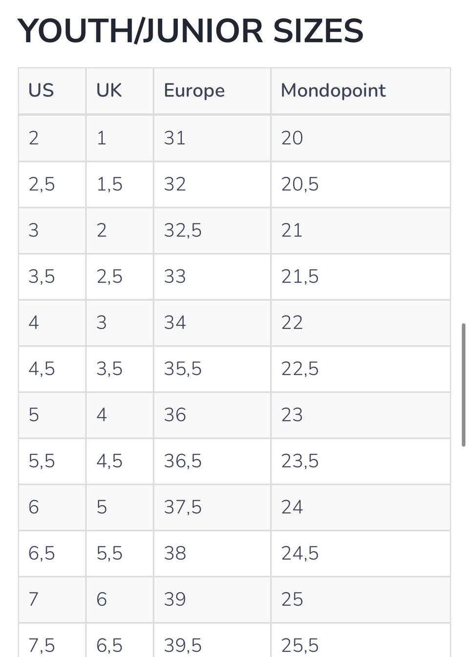The height and width of the screenshot is (657, 469).
Task: Select Europe size 34 cell
Action: click(174, 323)
